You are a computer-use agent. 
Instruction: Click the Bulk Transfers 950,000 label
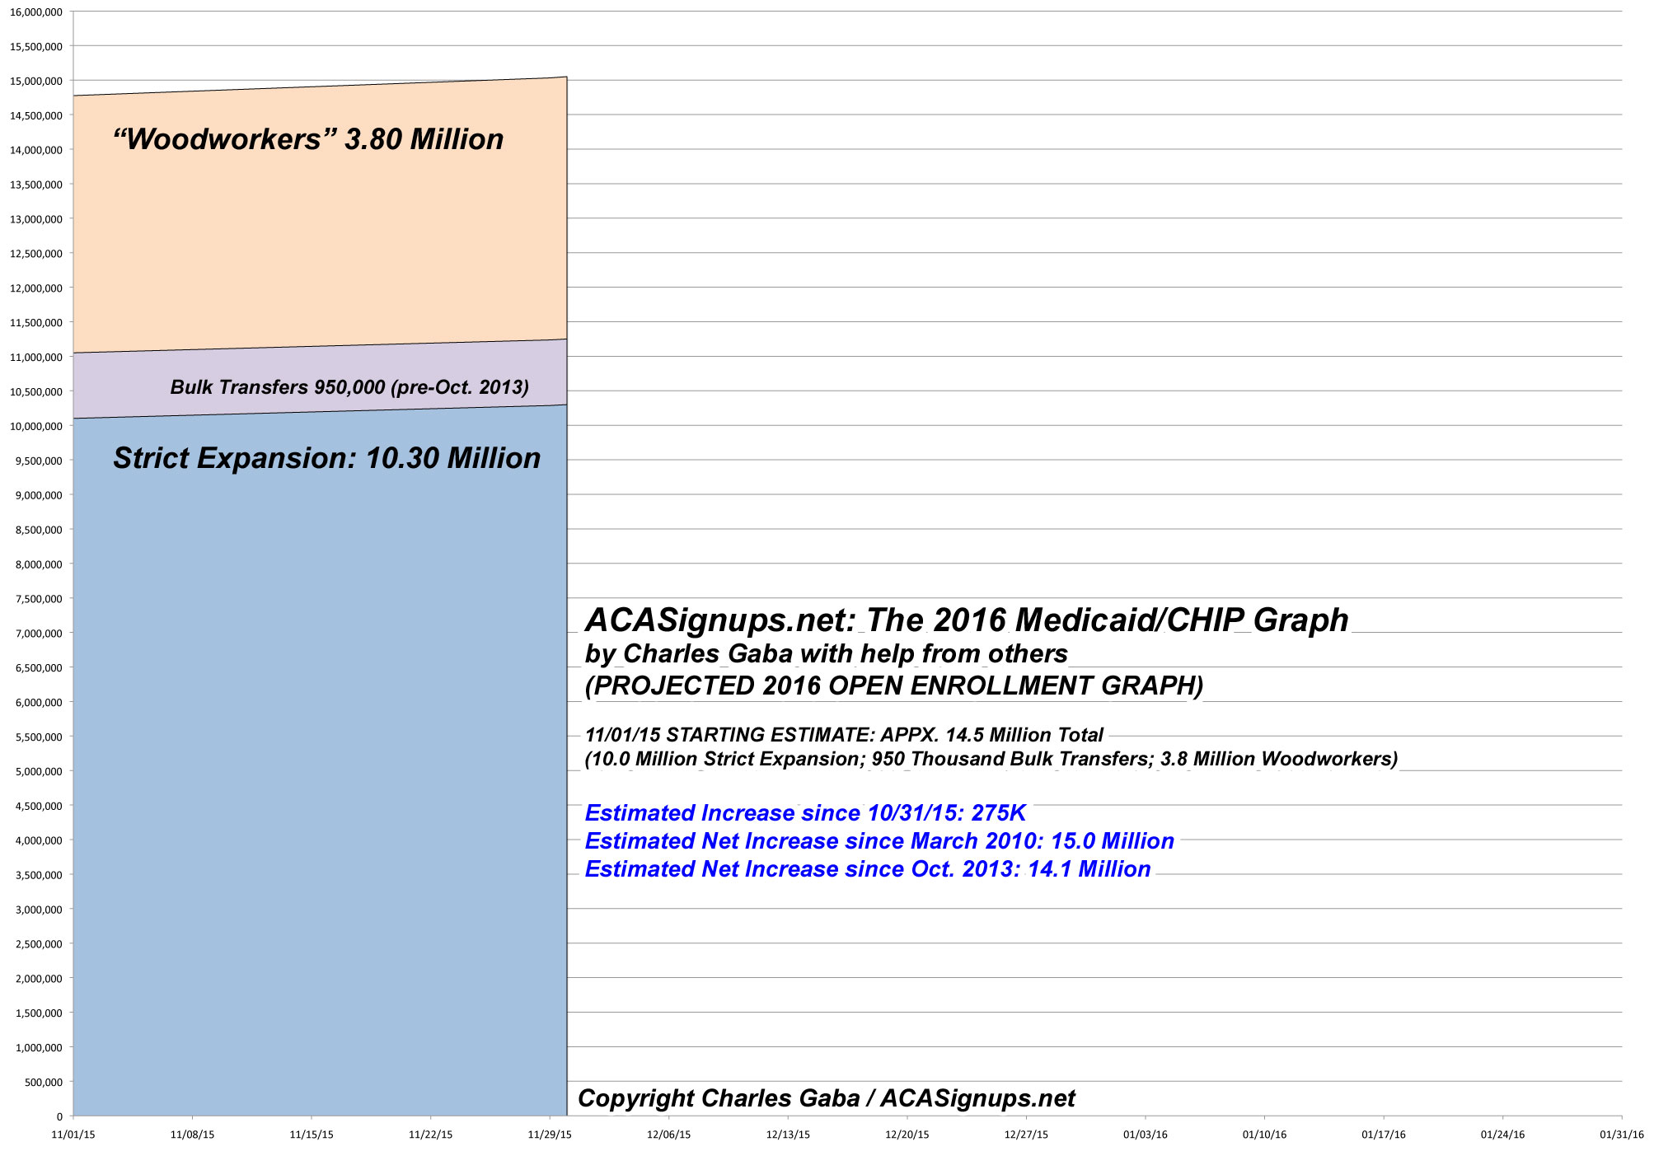pyautogui.click(x=349, y=387)
